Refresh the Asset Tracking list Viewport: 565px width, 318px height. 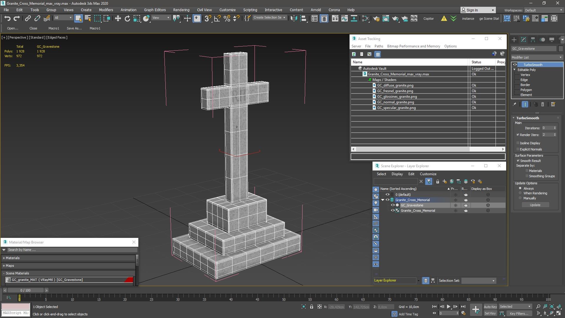click(354, 54)
